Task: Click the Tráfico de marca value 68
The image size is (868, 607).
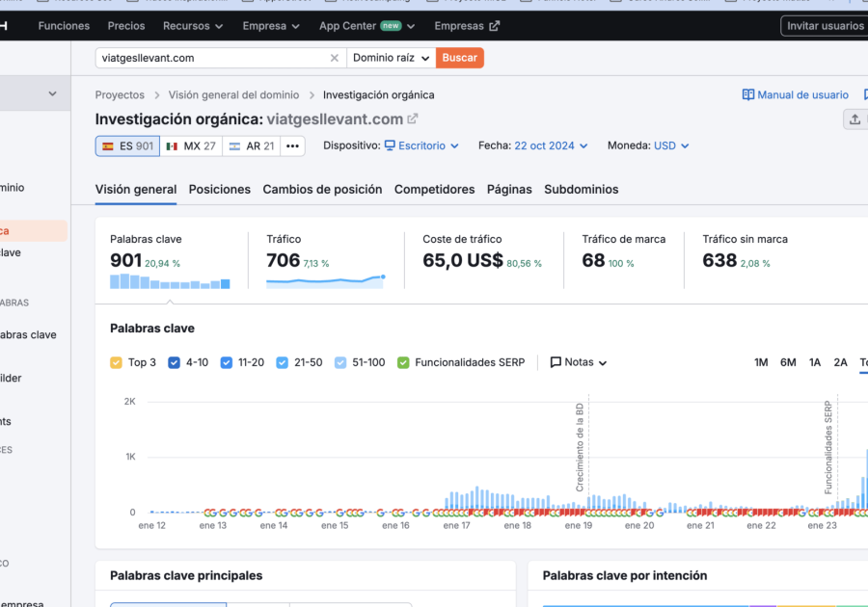Action: (x=593, y=260)
